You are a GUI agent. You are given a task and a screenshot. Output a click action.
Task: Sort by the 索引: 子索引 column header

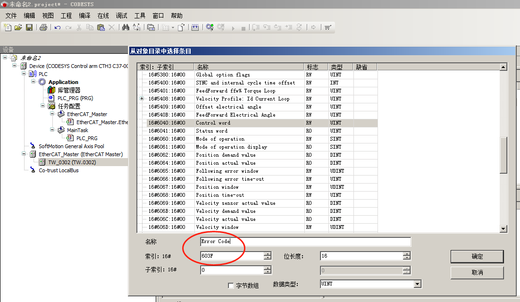(x=166, y=67)
